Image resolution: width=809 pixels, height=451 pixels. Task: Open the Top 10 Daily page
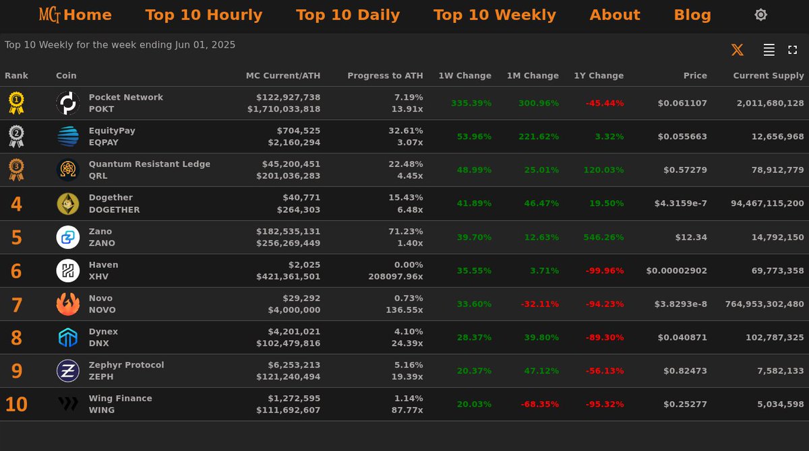[x=348, y=15]
